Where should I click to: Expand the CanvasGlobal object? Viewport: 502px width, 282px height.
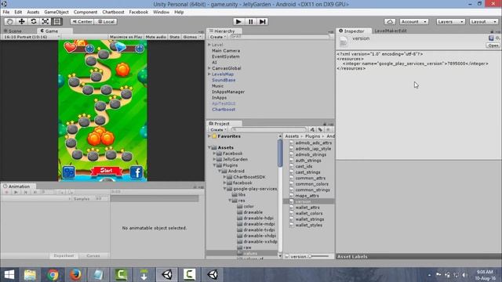pyautogui.click(x=209, y=68)
